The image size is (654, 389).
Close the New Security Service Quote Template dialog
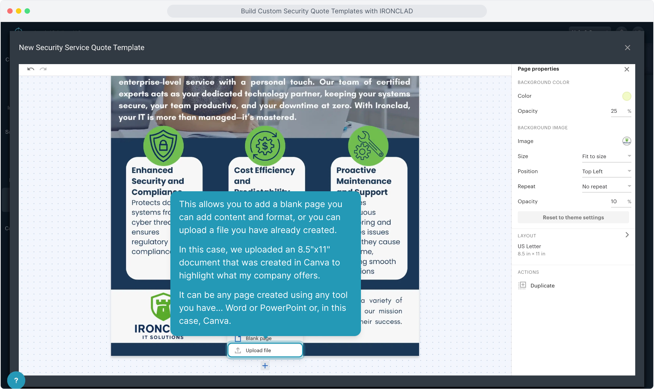tap(628, 48)
